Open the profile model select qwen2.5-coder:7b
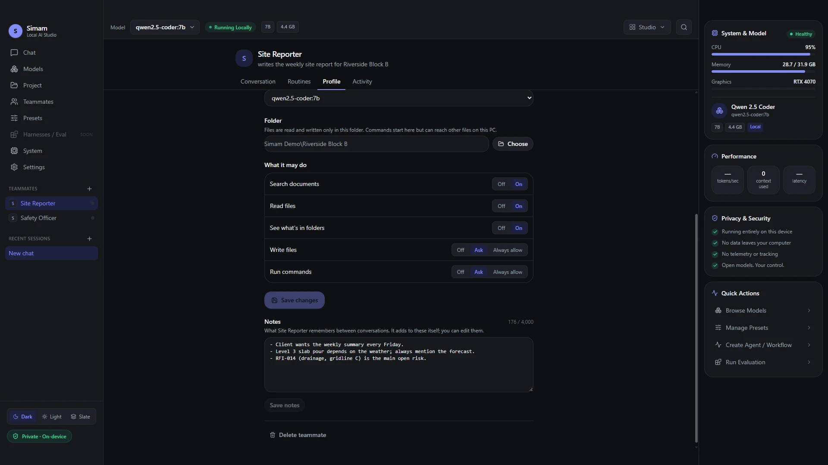The height and width of the screenshot is (465, 828). tap(398, 98)
